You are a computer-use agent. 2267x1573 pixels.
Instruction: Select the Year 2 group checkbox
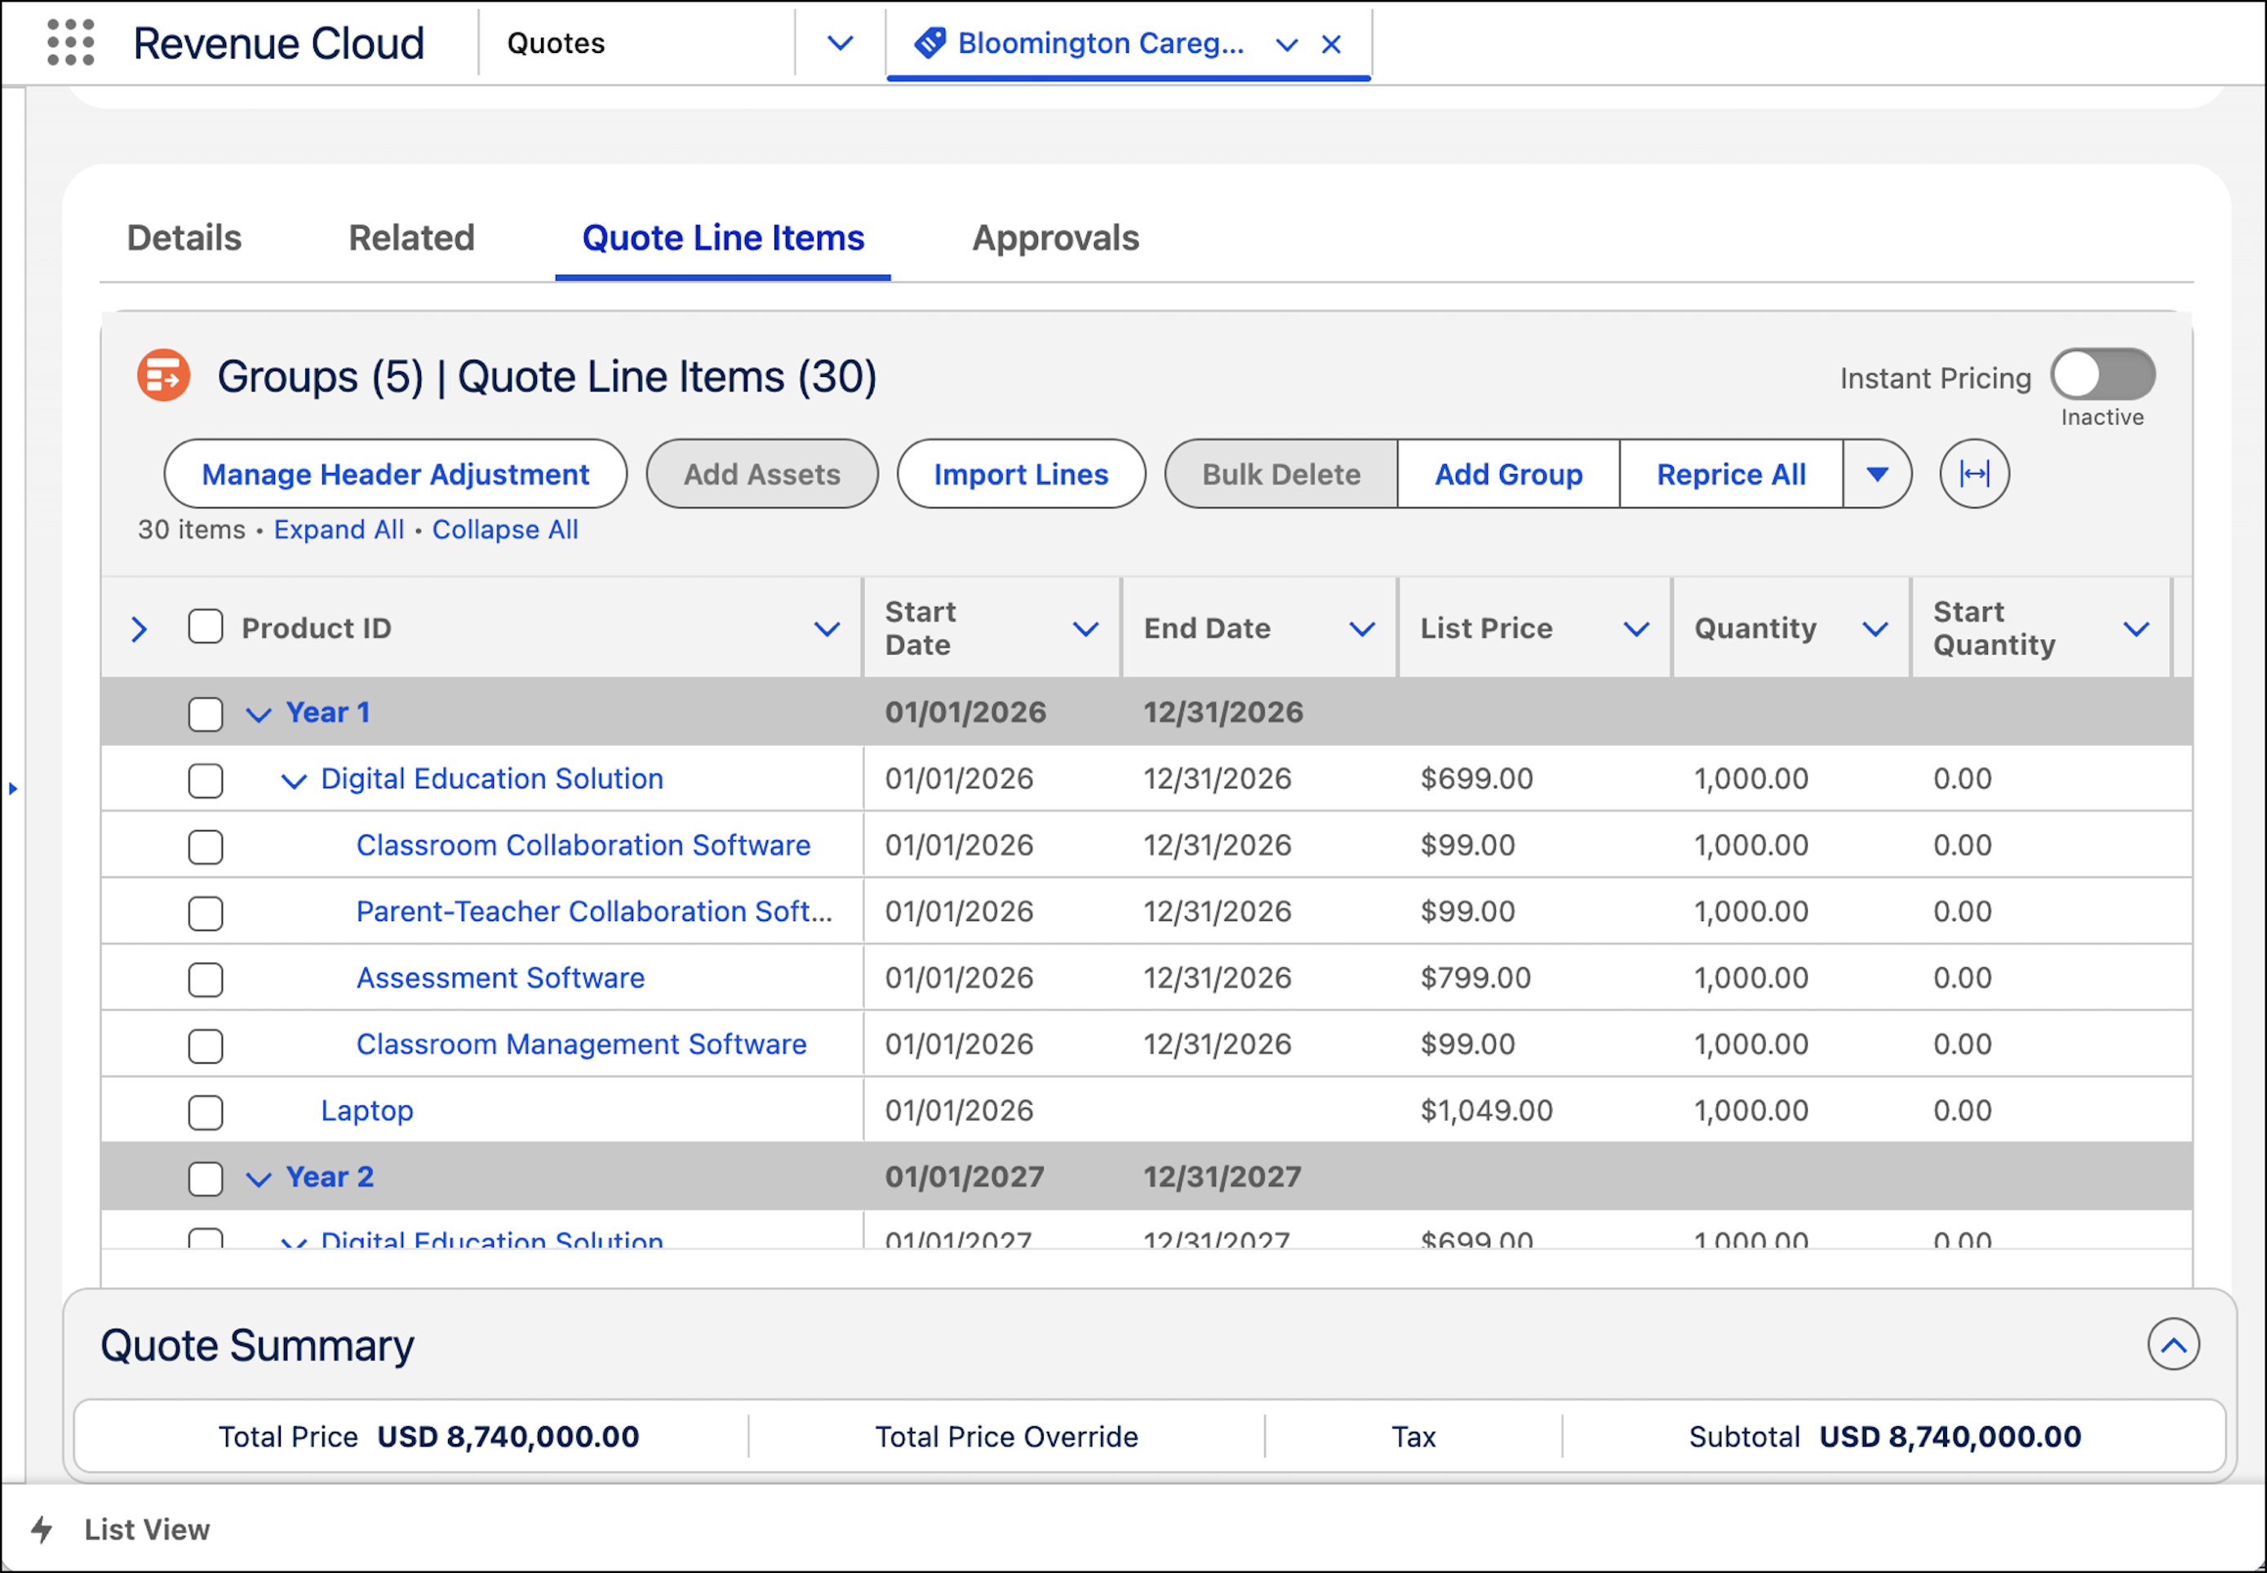(205, 1179)
